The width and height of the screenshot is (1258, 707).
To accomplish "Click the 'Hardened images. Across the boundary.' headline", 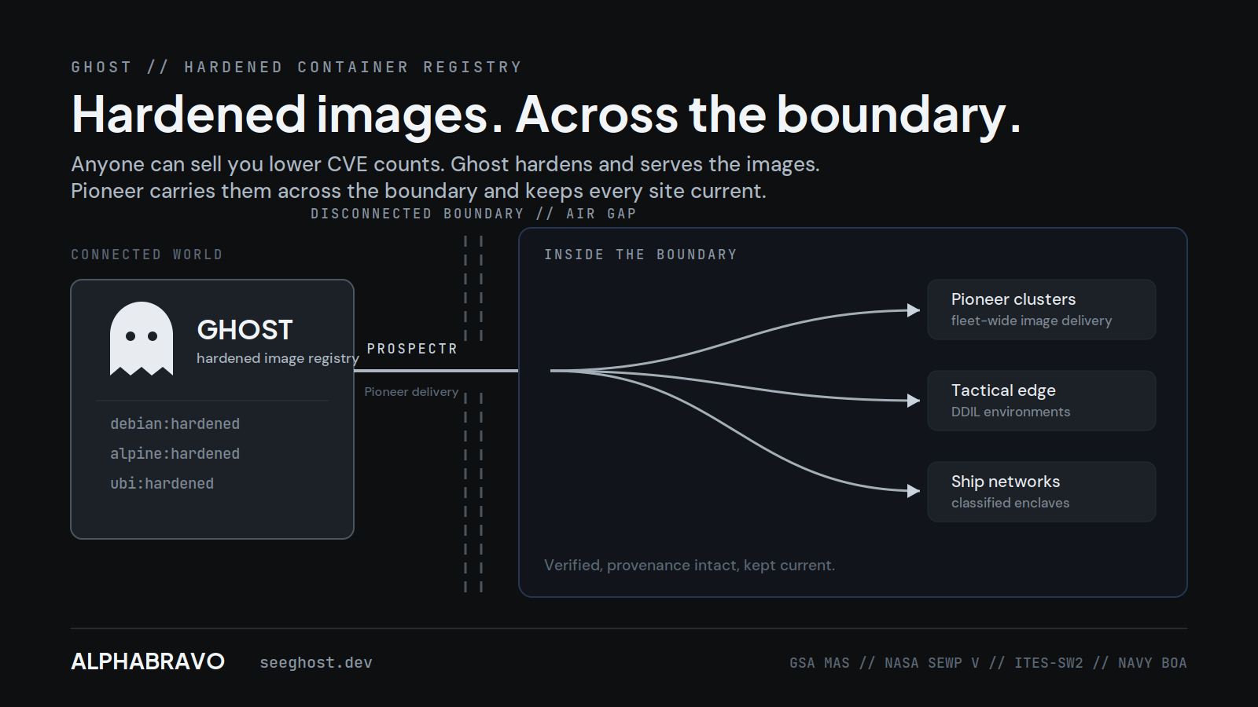I will pyautogui.click(x=546, y=115).
